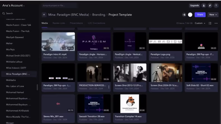Focus the Jump to project or file field

point(59,6)
